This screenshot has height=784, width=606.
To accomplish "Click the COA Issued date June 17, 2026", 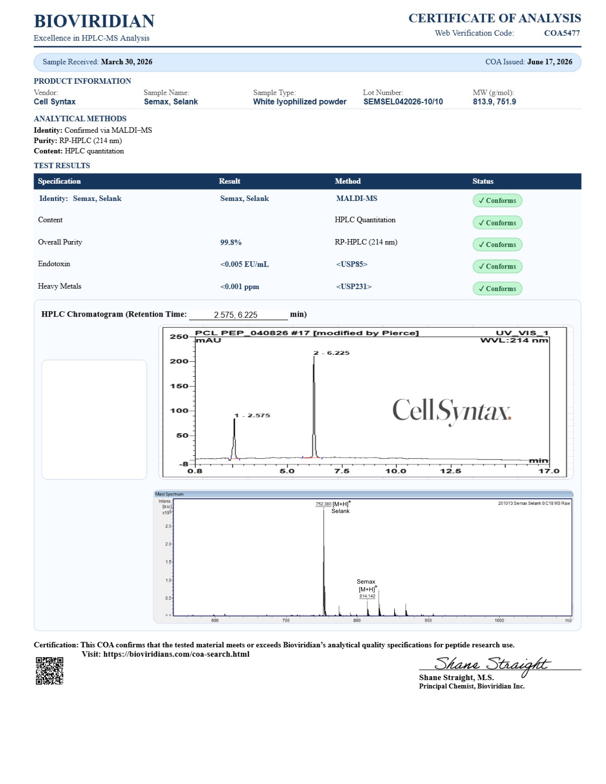I will pyautogui.click(x=550, y=62).
